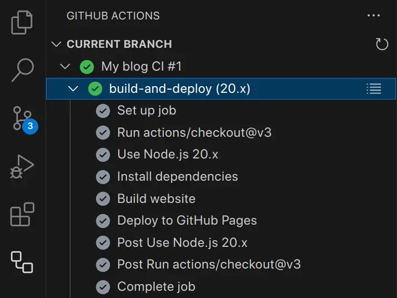This screenshot has height=298, width=397.
Task: Select the Build website step
Action: coord(221,198)
